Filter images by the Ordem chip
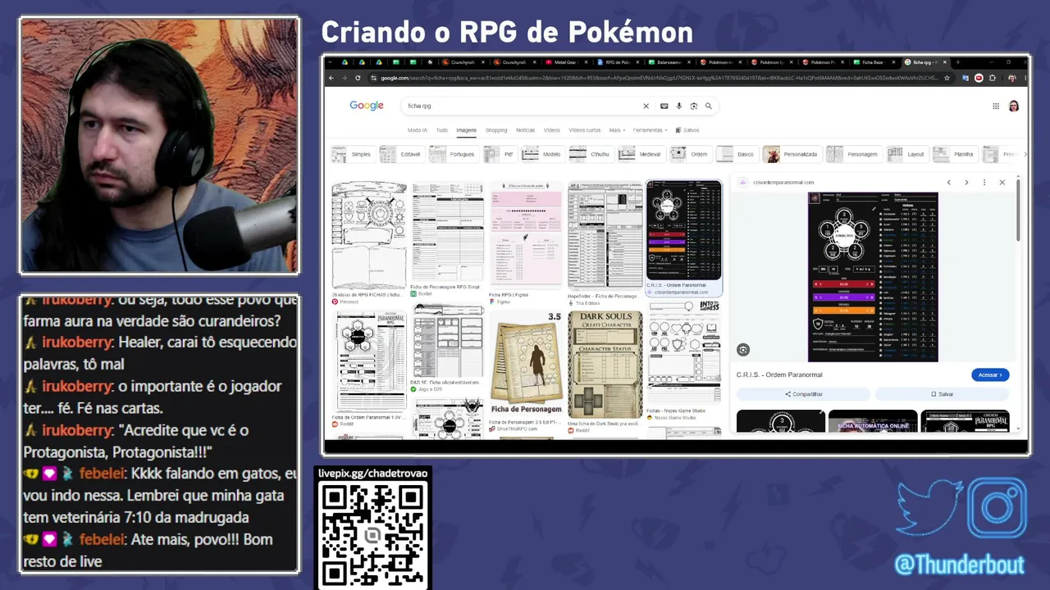 [690, 154]
